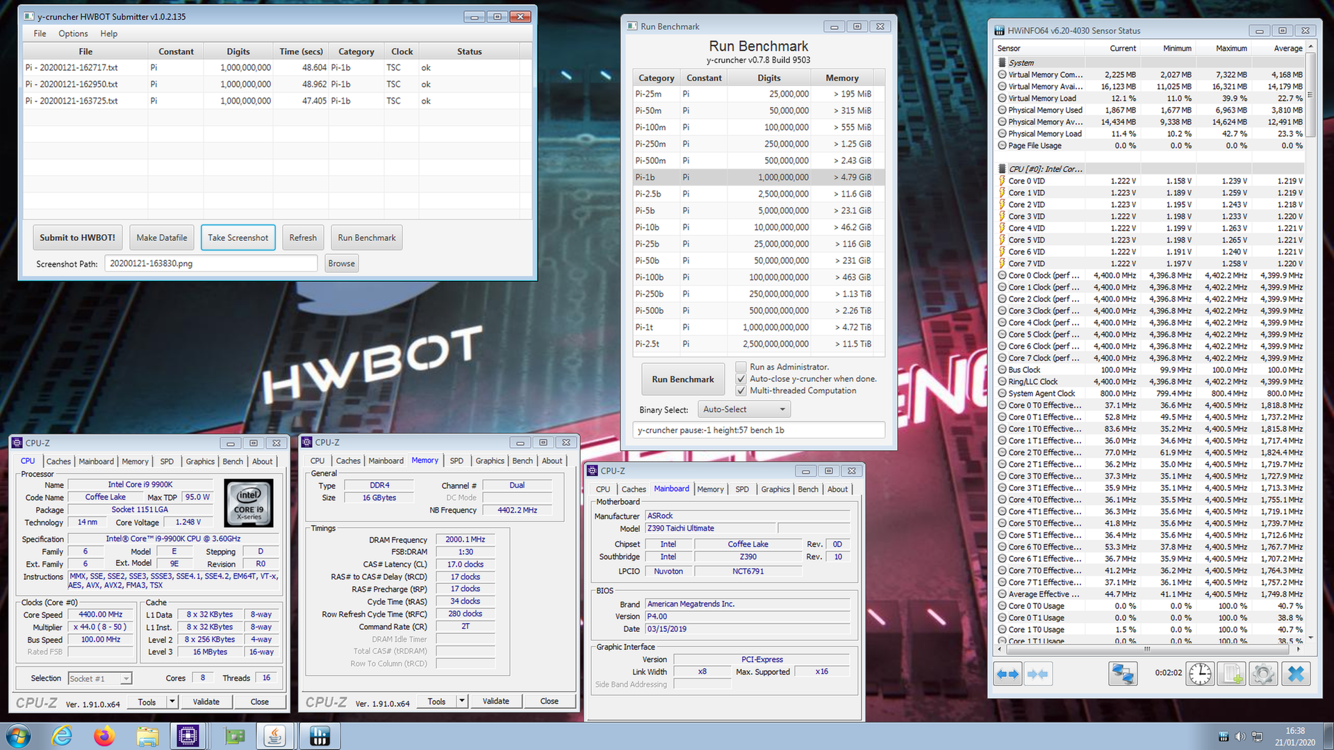Open Bench tab in the left CPU-Z window

(x=233, y=461)
